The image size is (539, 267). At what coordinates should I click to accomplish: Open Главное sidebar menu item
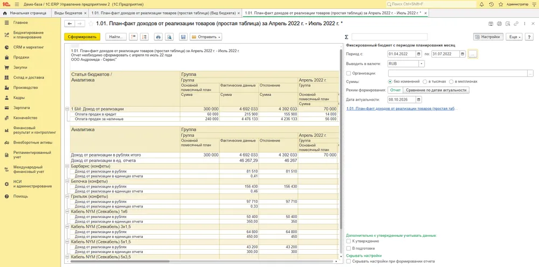pyautogui.click(x=20, y=22)
